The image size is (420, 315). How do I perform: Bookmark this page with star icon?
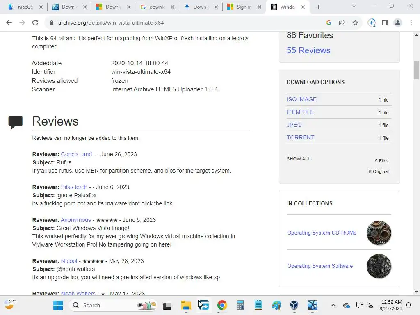click(x=355, y=23)
